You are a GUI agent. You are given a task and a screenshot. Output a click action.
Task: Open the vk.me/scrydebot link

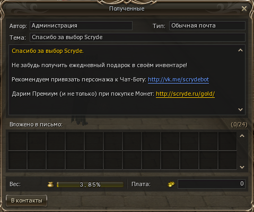(x=178, y=79)
